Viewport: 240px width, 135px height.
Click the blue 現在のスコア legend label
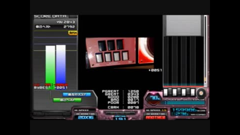(x=77, y=94)
